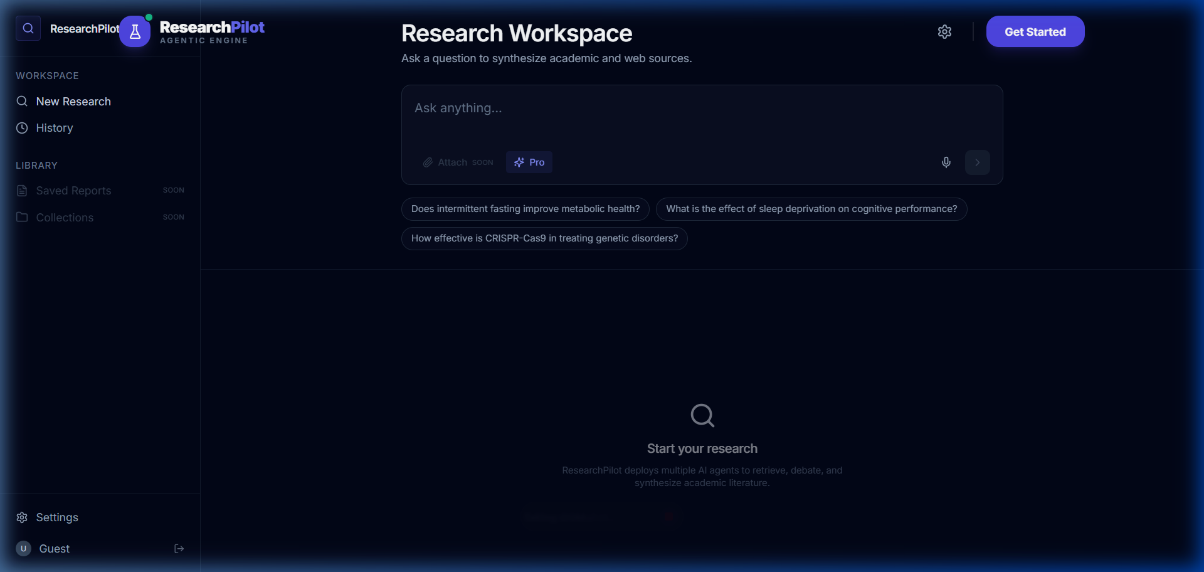Screen dimensions: 1204x572
Task: Submit the query with the arrow button
Action: coord(978,162)
